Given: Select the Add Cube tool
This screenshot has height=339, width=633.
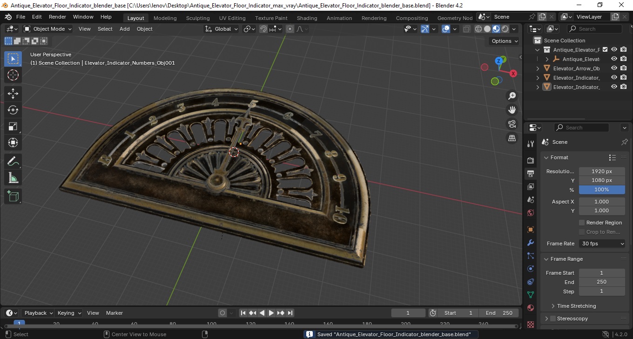Looking at the screenshot, I should pyautogui.click(x=13, y=197).
